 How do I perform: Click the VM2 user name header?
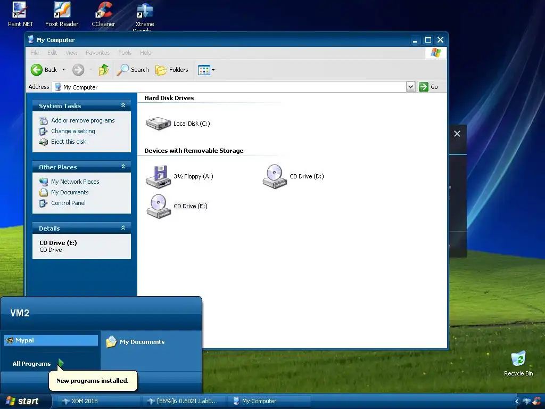[x=20, y=313]
